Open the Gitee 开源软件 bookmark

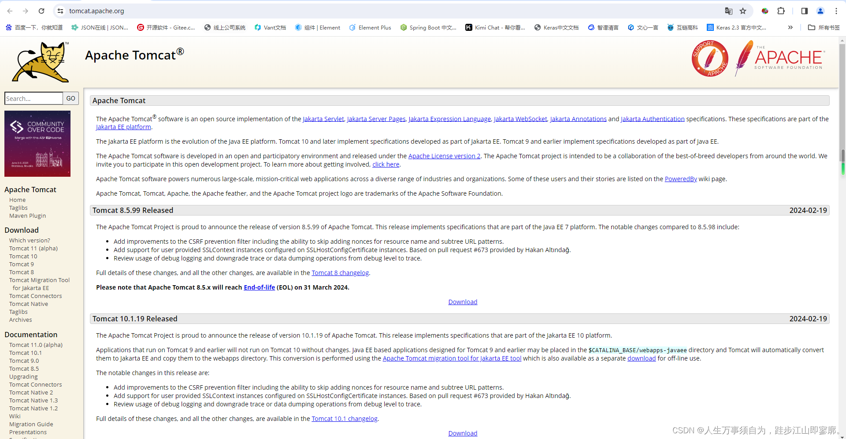(166, 27)
